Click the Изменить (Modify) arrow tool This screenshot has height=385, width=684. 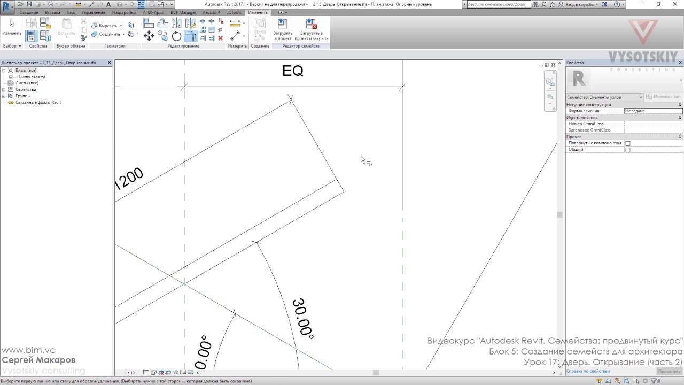click(12, 27)
